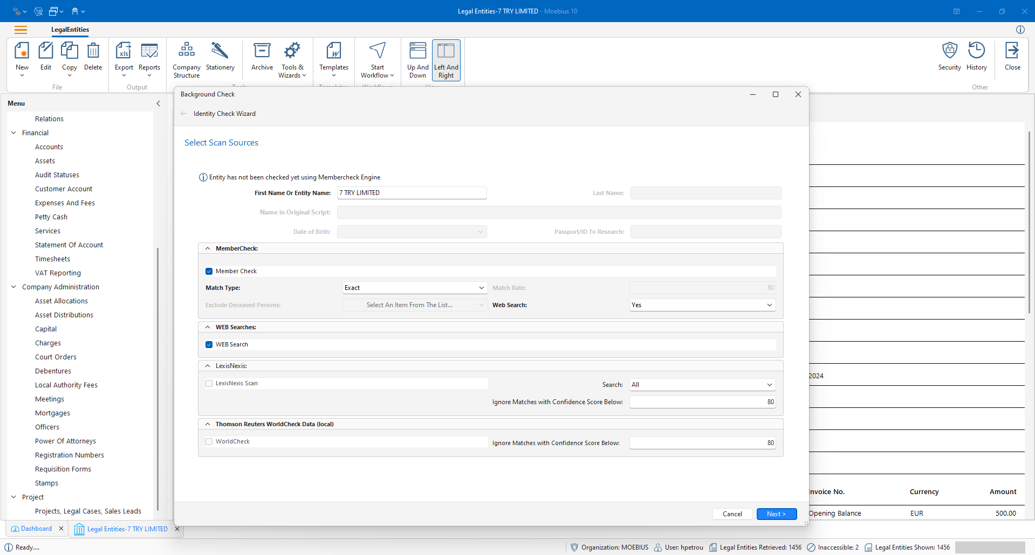The image size is (1035, 555).
Task: Edit the First Name Or Entity Name field
Action: [x=412, y=192]
